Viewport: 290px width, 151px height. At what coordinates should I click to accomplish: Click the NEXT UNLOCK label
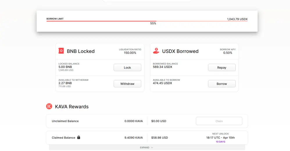(x=221, y=134)
